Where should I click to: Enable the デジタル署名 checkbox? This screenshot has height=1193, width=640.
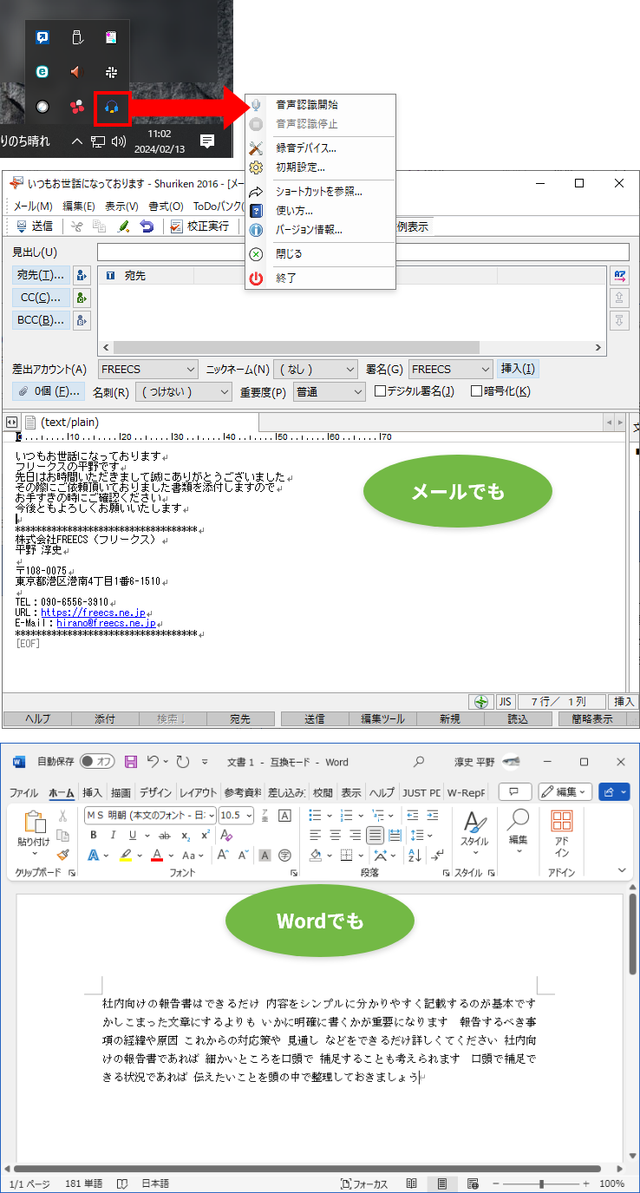(380, 391)
